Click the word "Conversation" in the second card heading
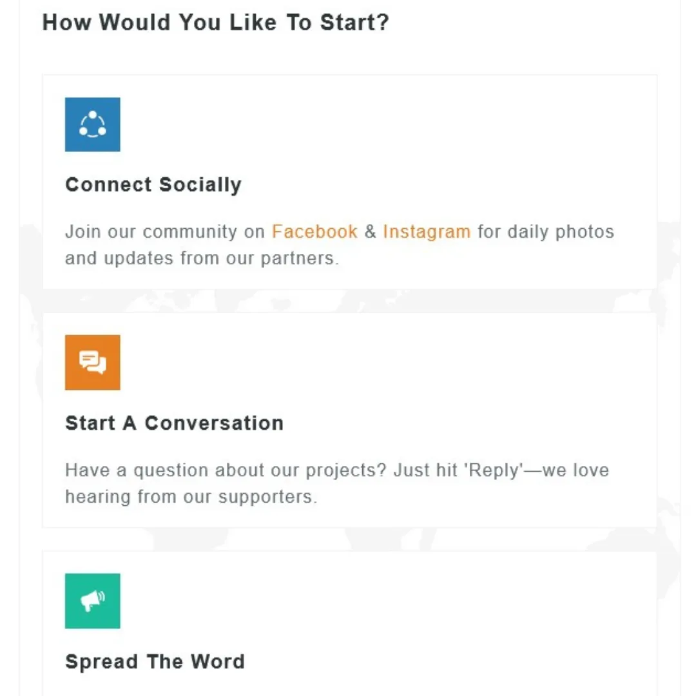Viewport: 696px width, 696px height. tap(214, 423)
